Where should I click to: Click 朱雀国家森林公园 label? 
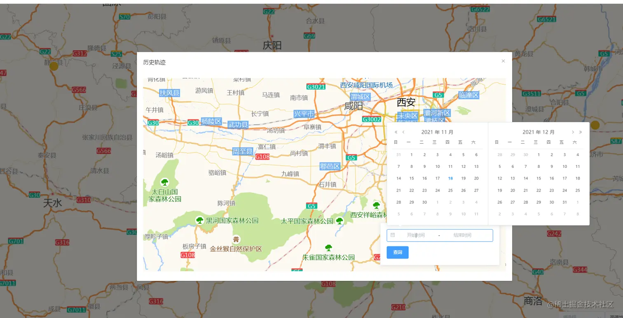pyautogui.click(x=329, y=257)
